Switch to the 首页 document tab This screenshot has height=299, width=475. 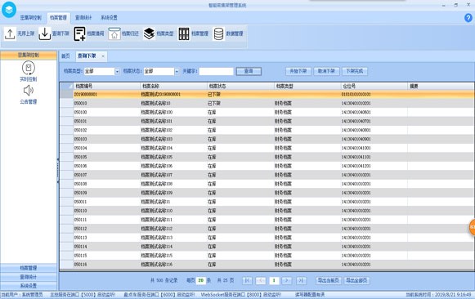tap(65, 56)
